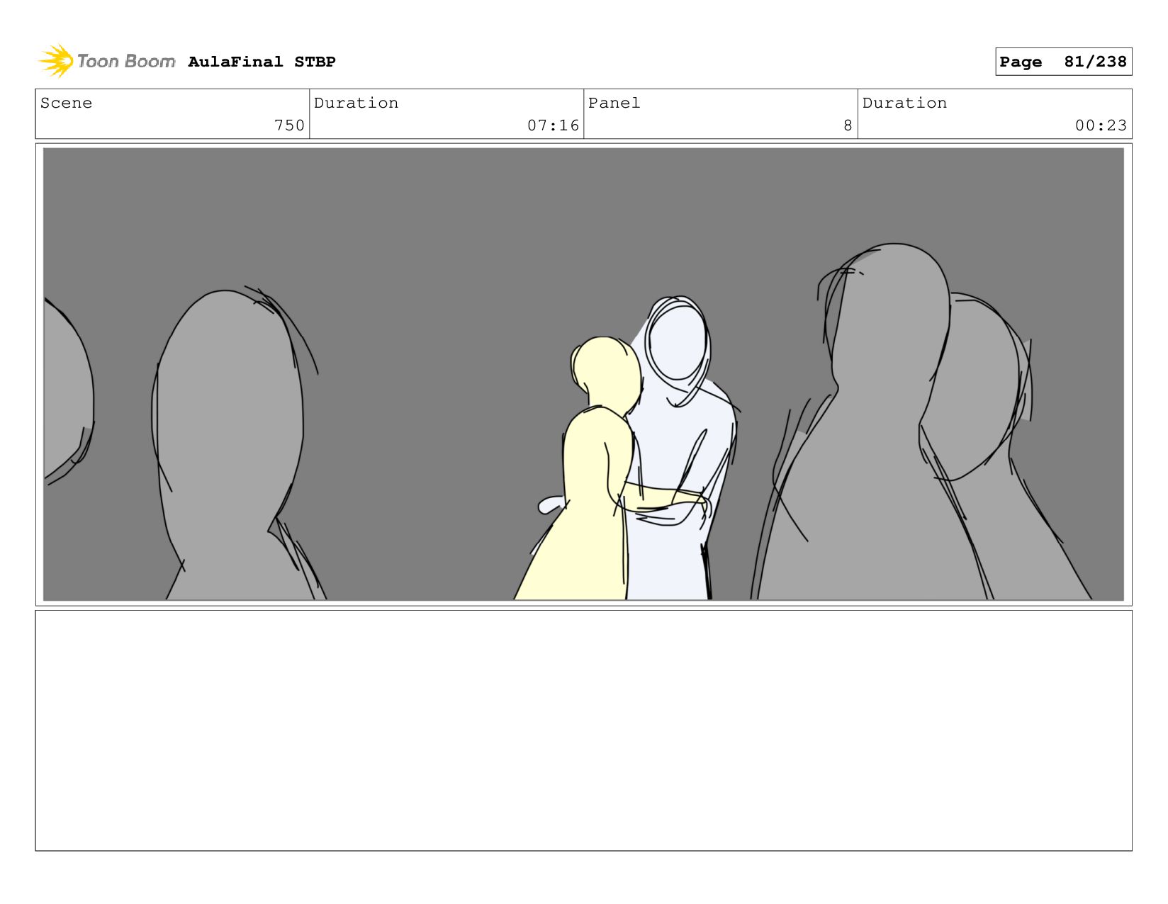This screenshot has width=1168, height=904.
Task: Select the scene duration 07:16
Action: pyautogui.click(x=553, y=125)
